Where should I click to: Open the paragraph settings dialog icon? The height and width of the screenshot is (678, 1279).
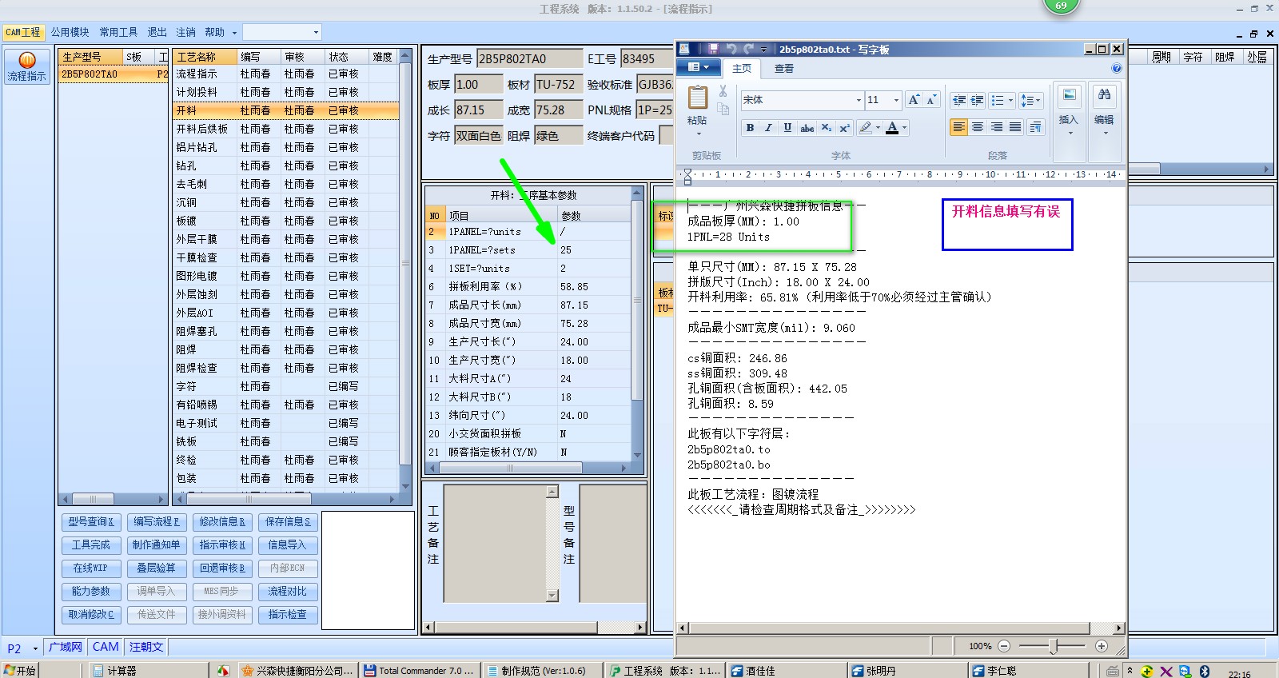point(1035,127)
